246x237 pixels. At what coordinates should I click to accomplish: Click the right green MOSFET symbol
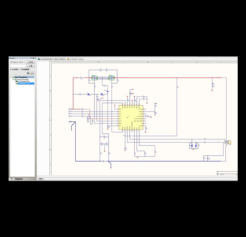point(112,78)
